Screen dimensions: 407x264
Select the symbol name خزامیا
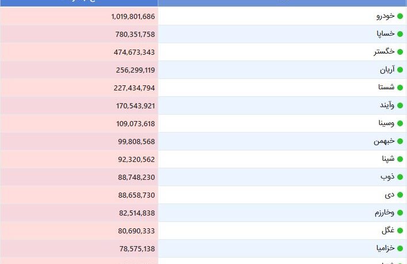click(386, 248)
